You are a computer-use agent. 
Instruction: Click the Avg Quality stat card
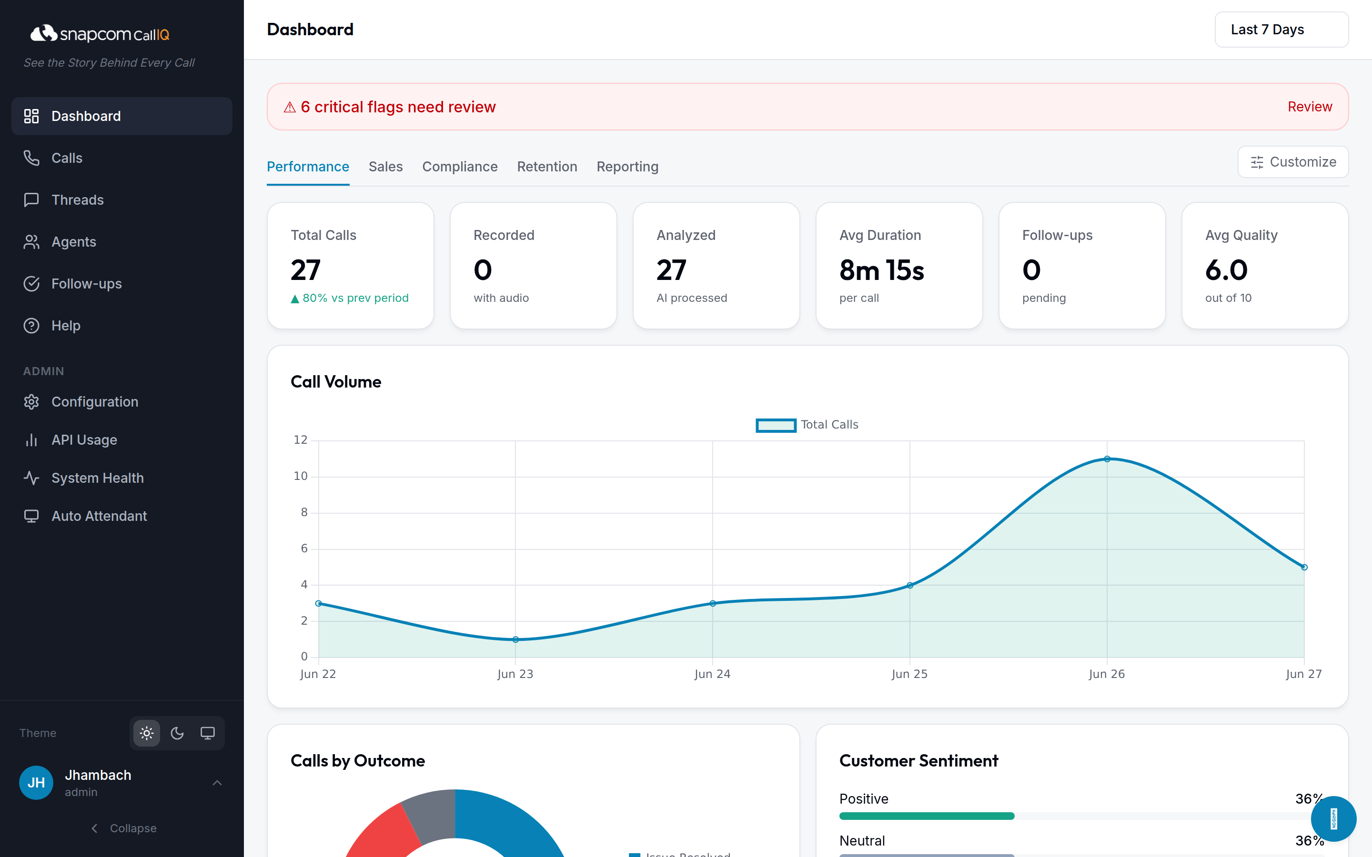(x=1265, y=266)
